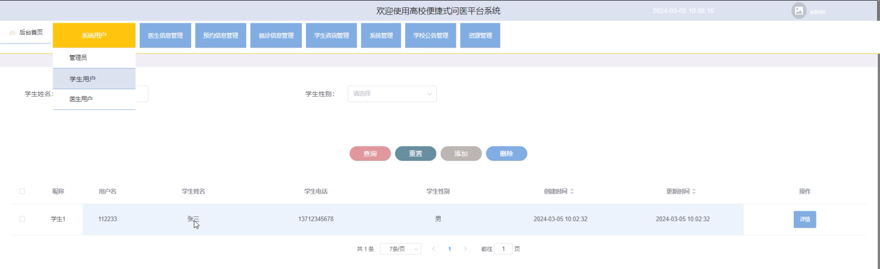Go to next page arrow
Viewport: 880px width, 269px height.
(x=466, y=249)
